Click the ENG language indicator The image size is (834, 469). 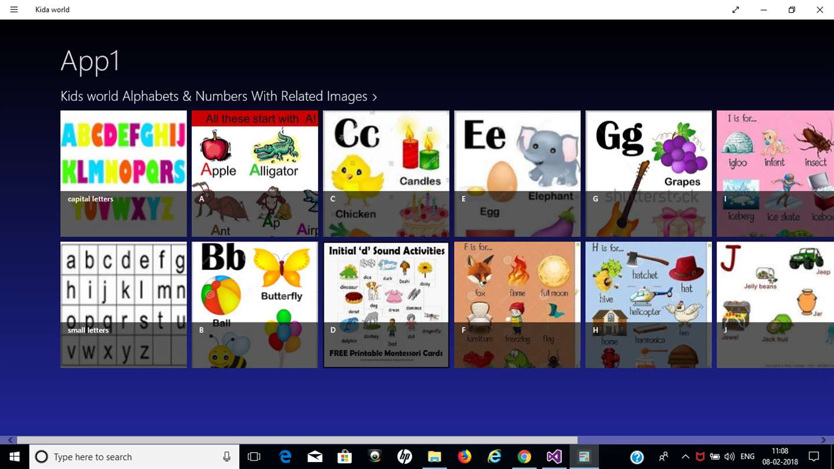tap(748, 457)
